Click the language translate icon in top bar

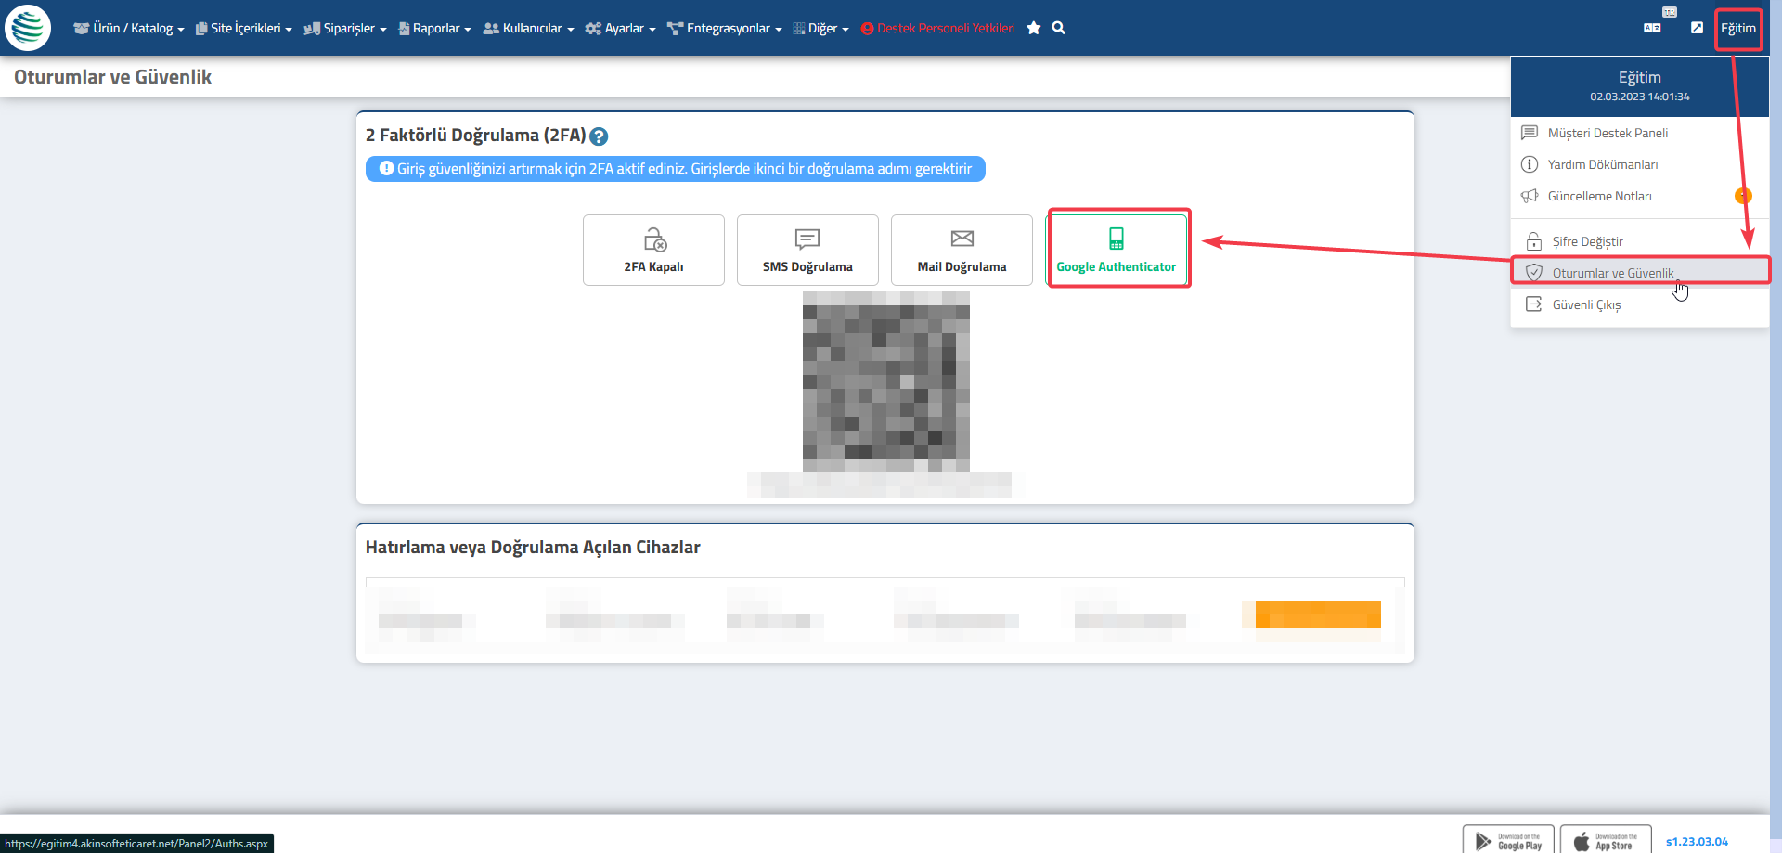(1652, 28)
